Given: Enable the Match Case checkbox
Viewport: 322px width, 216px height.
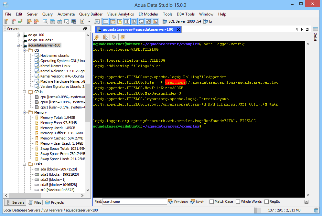Looking at the screenshot, I should [x=211, y=202].
